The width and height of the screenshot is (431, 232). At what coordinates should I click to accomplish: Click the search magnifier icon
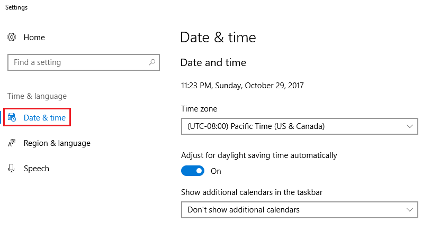tap(152, 62)
